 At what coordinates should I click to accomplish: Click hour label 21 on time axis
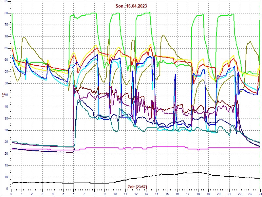pos(229,194)
